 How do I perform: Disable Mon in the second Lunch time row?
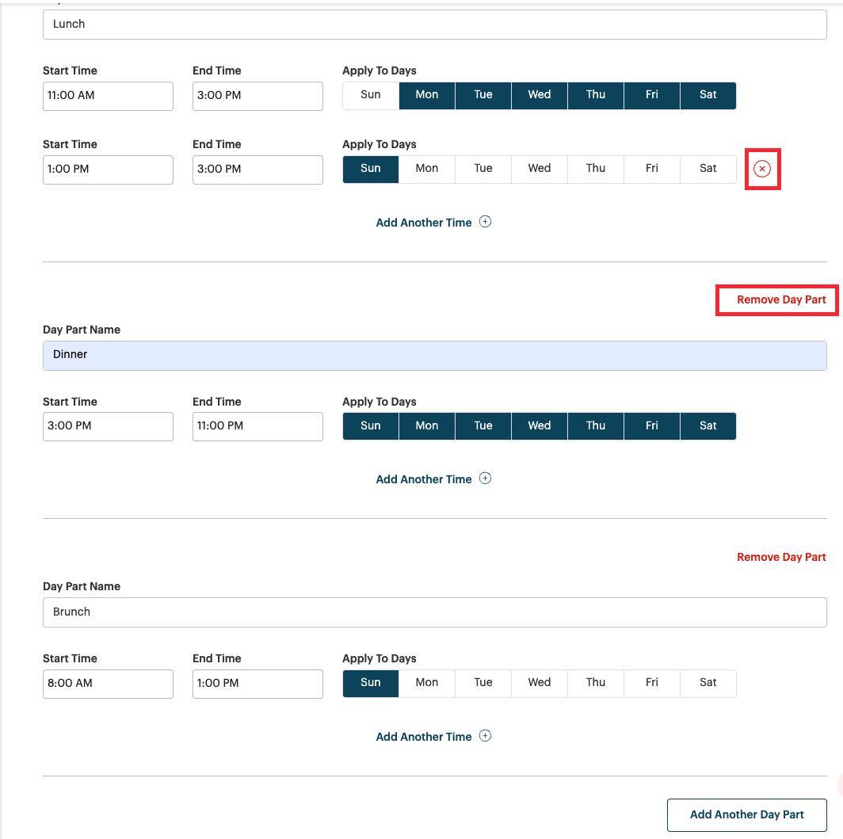(426, 168)
